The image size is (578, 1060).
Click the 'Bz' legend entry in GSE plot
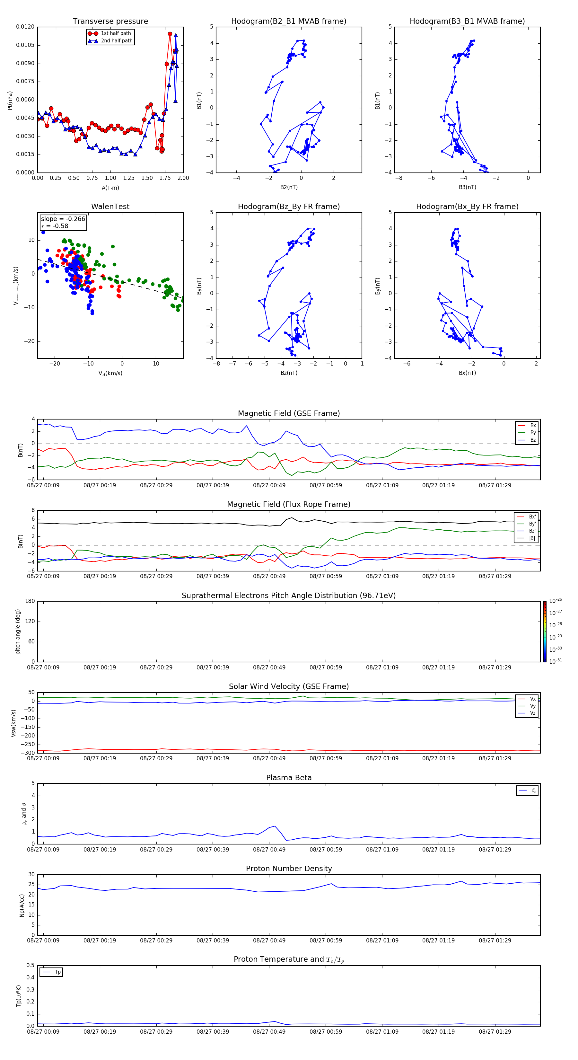coord(527,440)
